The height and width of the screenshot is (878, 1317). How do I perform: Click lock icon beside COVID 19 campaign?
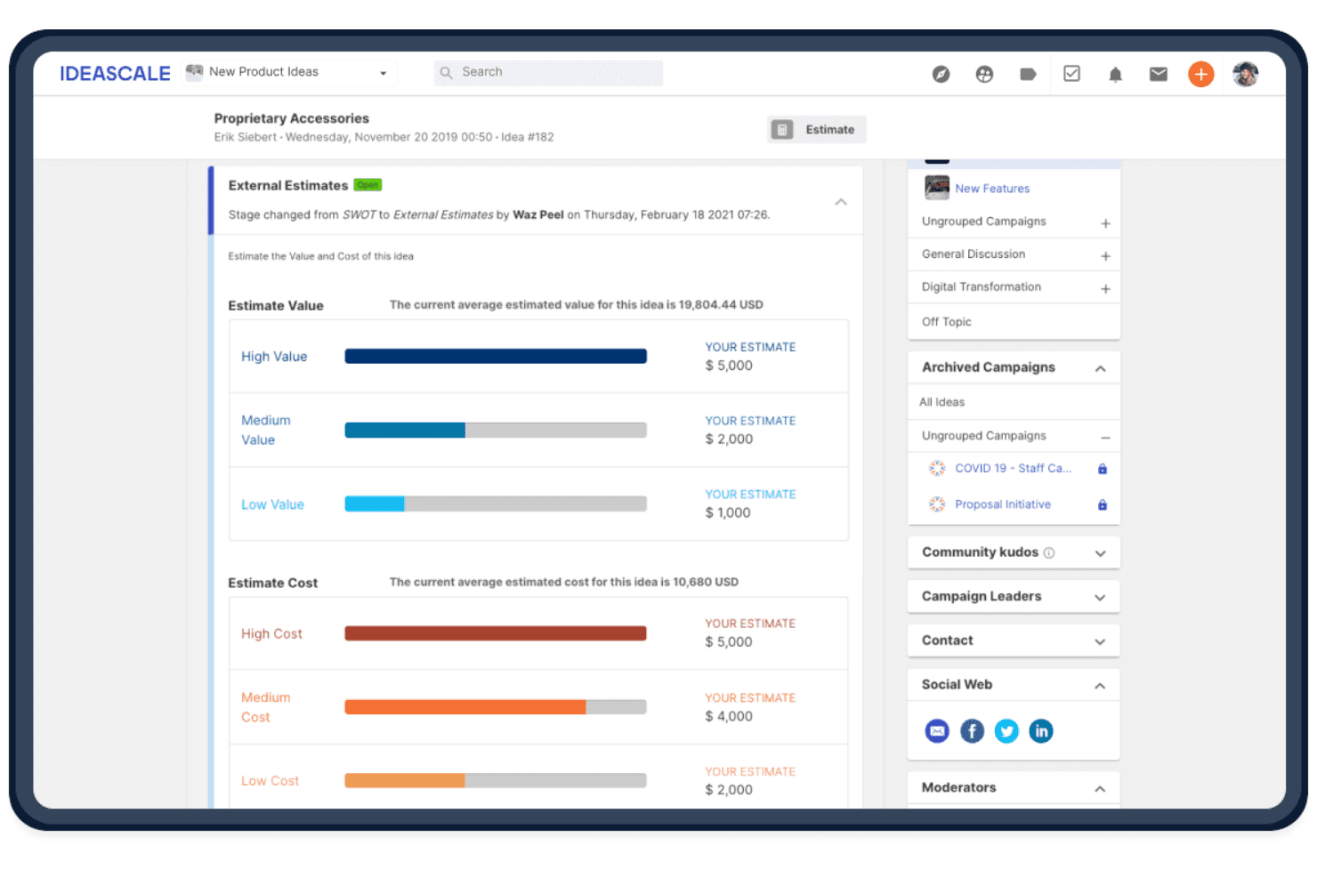[x=1103, y=469]
